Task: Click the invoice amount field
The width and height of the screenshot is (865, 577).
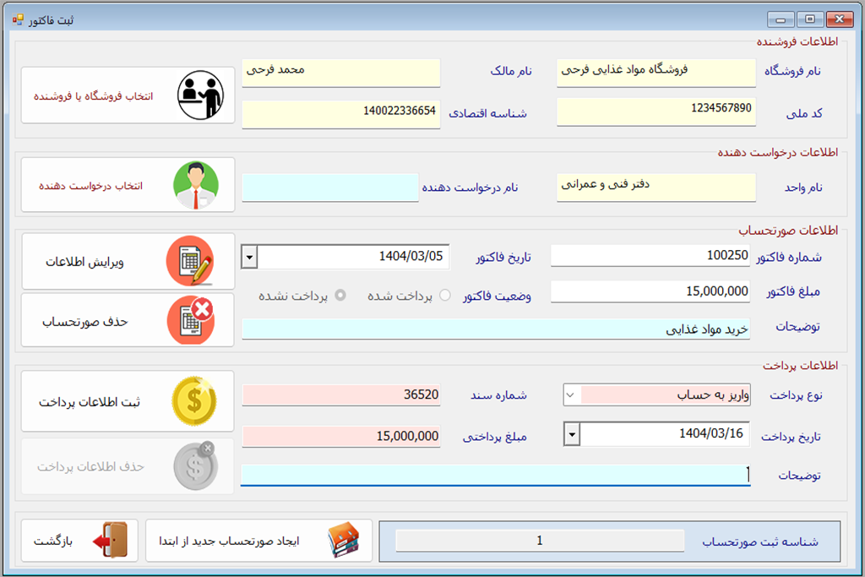Action: point(650,291)
